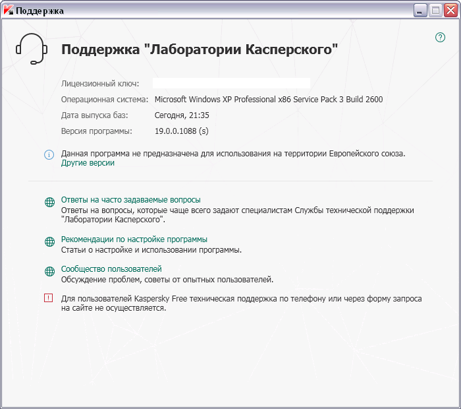Click the Поддержка Лаборатории Касперского heading
461x409 pixels.
point(200,49)
